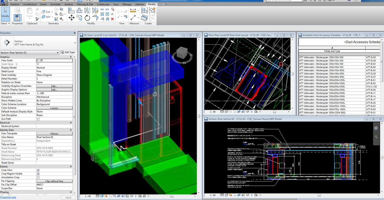The height and width of the screenshot is (200, 384).
Task: Select the Mirror Draw Axis tool
Action: [95, 10]
